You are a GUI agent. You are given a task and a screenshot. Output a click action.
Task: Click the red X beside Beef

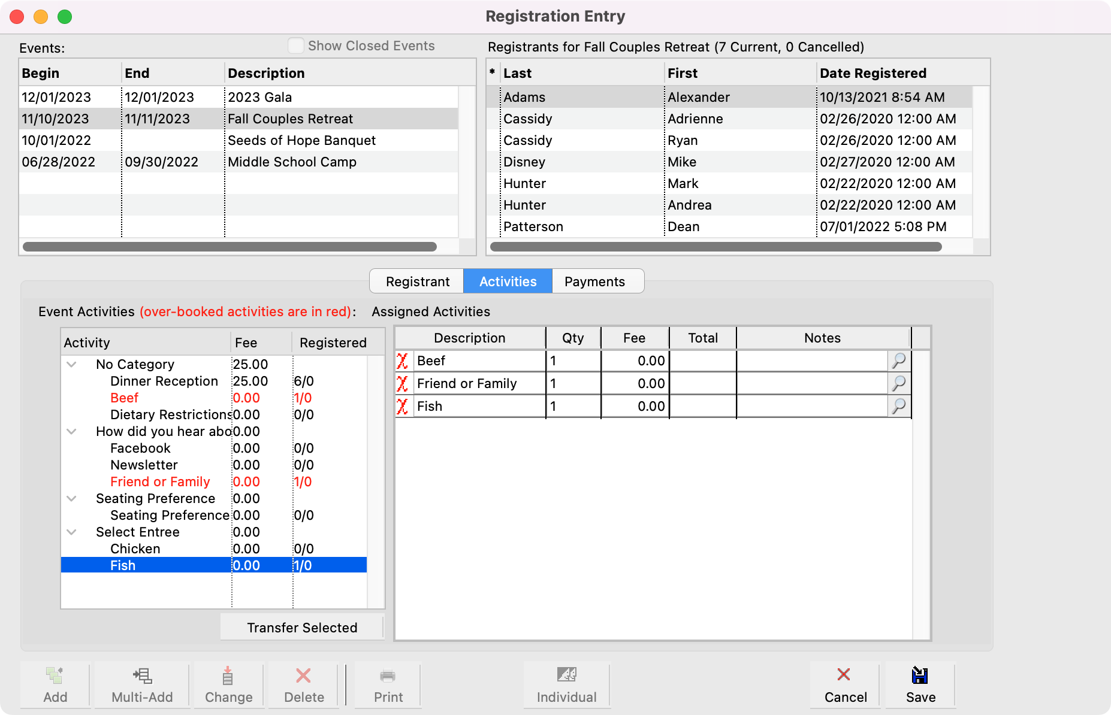click(403, 361)
